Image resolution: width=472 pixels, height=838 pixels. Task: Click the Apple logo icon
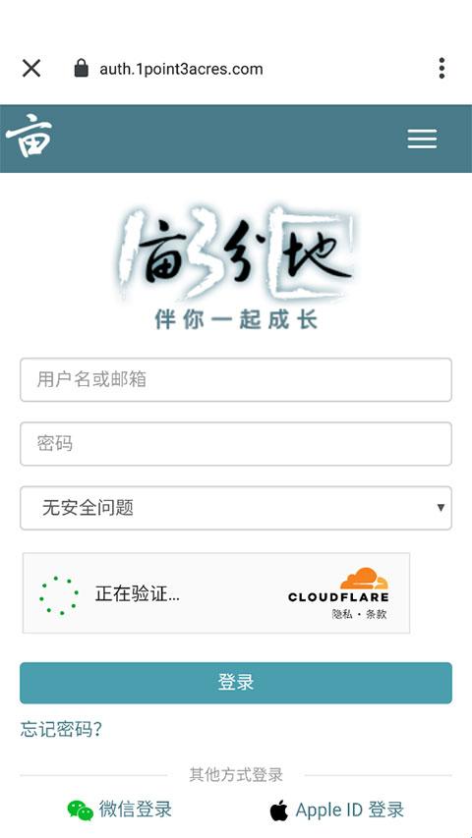(279, 810)
